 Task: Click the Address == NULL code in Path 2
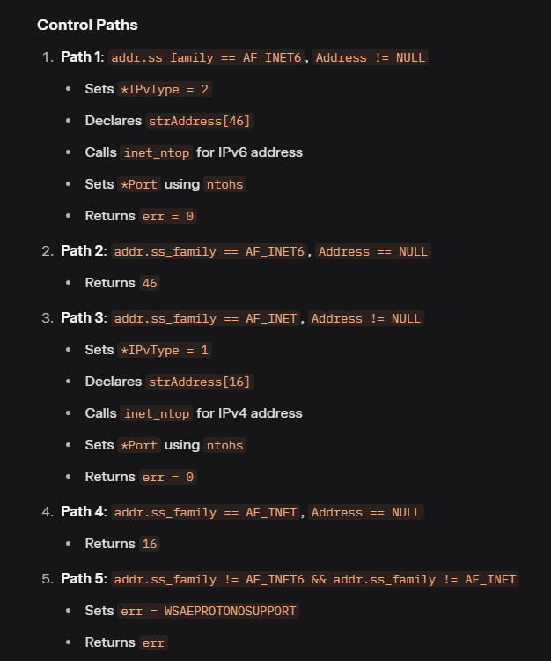coord(373,251)
